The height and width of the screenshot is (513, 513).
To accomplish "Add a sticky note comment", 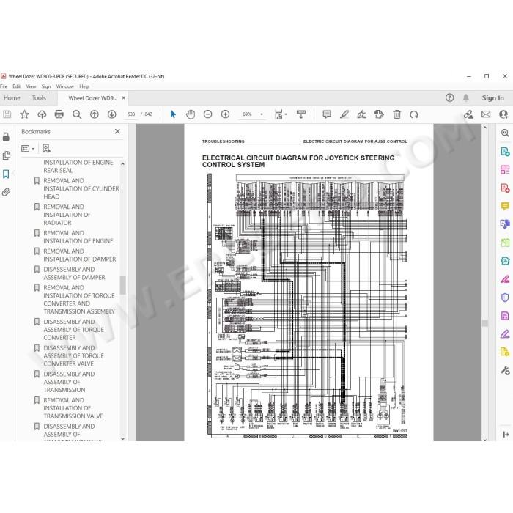I will click(x=327, y=114).
